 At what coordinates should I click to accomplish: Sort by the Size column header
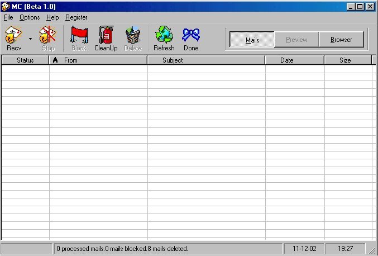pyautogui.click(x=348, y=60)
